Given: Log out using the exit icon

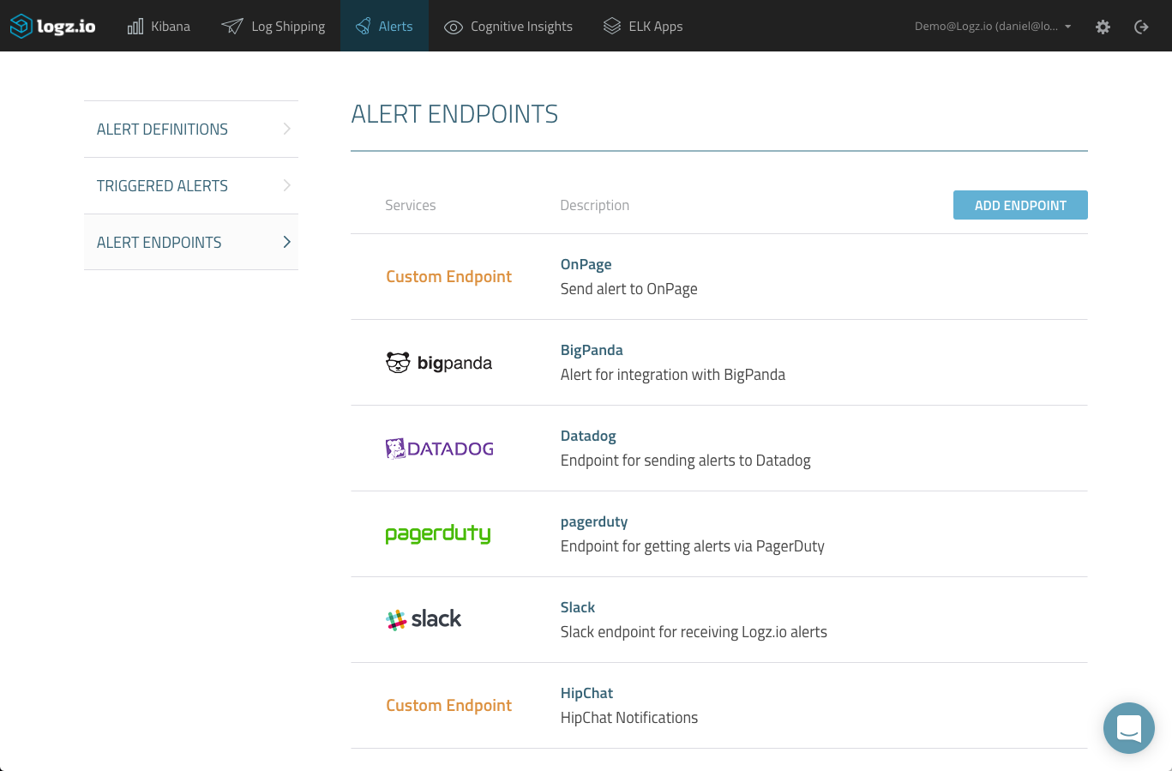Looking at the screenshot, I should [1141, 27].
